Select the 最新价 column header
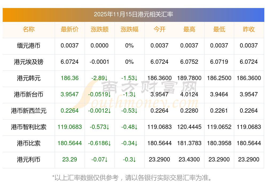267x186 pixels. point(69,29)
